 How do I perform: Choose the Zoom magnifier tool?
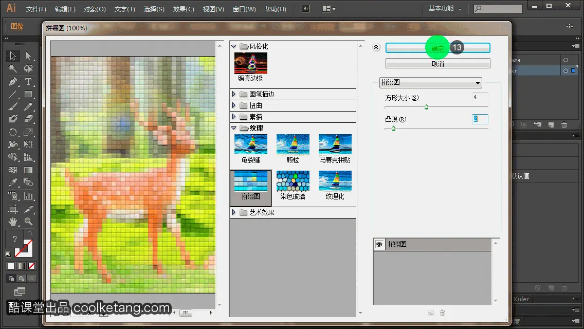click(x=28, y=222)
